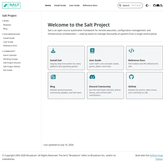Click the GitHub octocat icon on GitHub card

(131, 77)
